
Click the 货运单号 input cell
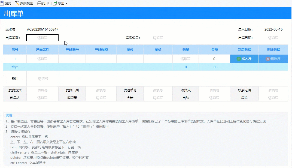(158, 90)
